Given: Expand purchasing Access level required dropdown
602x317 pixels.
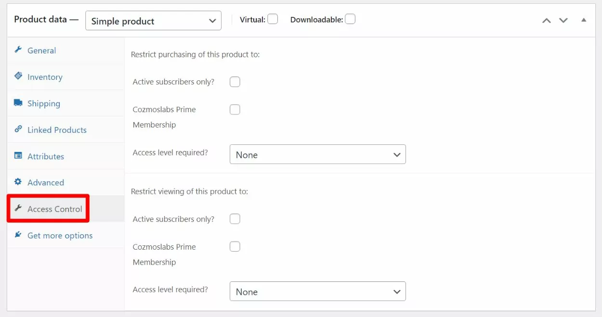Looking at the screenshot, I should [317, 154].
